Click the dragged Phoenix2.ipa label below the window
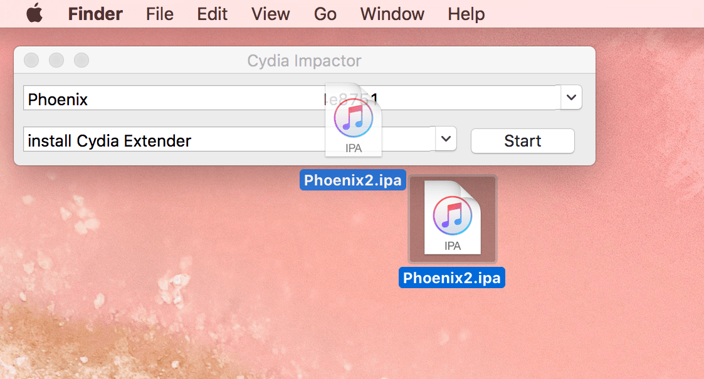The height and width of the screenshot is (379, 704). pos(353,180)
